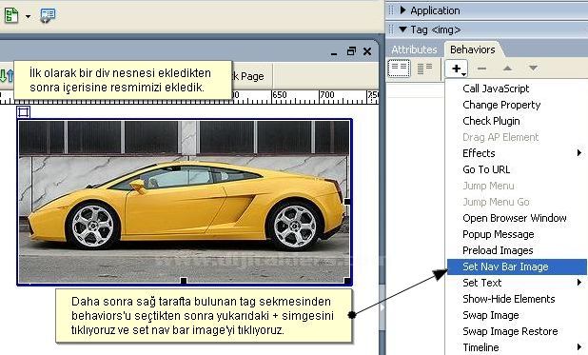The width and height of the screenshot is (588, 355).
Task: Click the green and blue arrows icon
Action: coord(6,76)
